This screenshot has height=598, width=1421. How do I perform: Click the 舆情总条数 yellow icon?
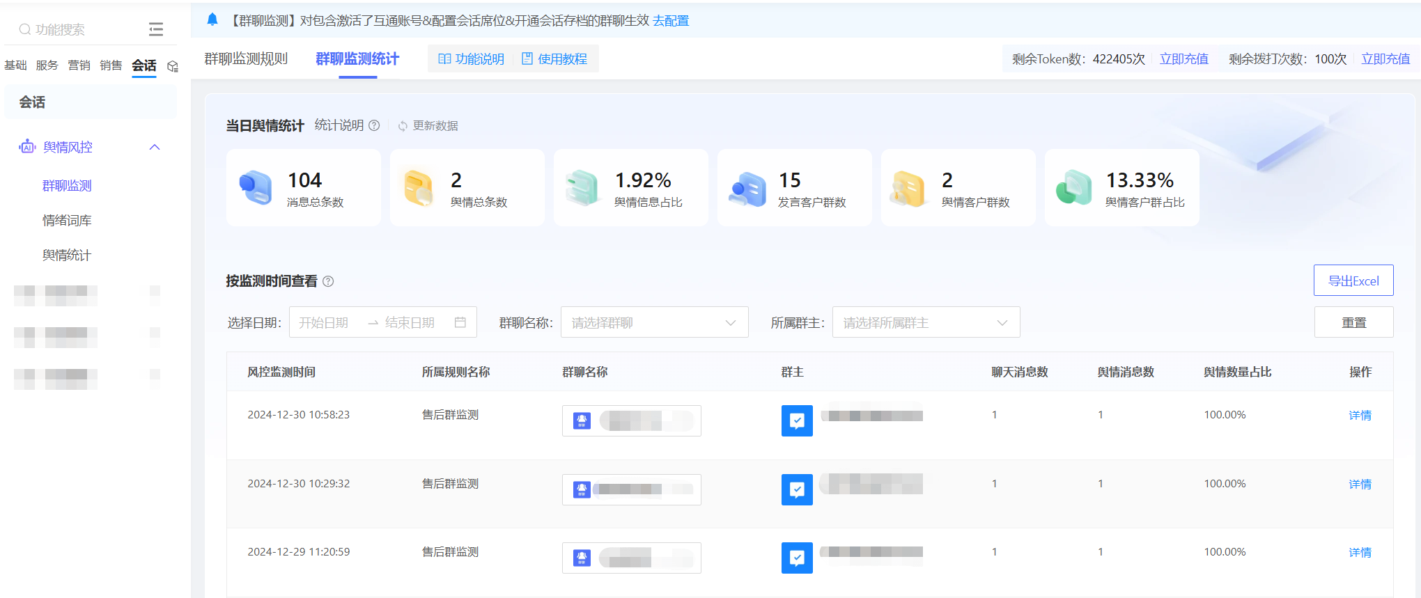[x=419, y=187]
